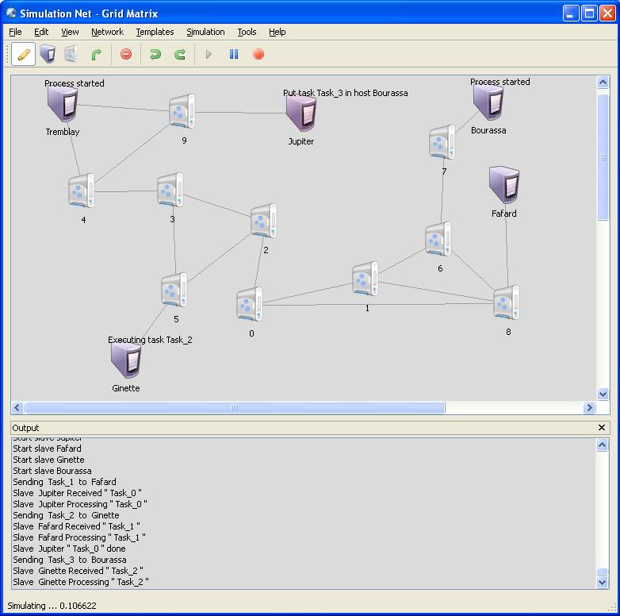Select router node 2

pos(264,221)
